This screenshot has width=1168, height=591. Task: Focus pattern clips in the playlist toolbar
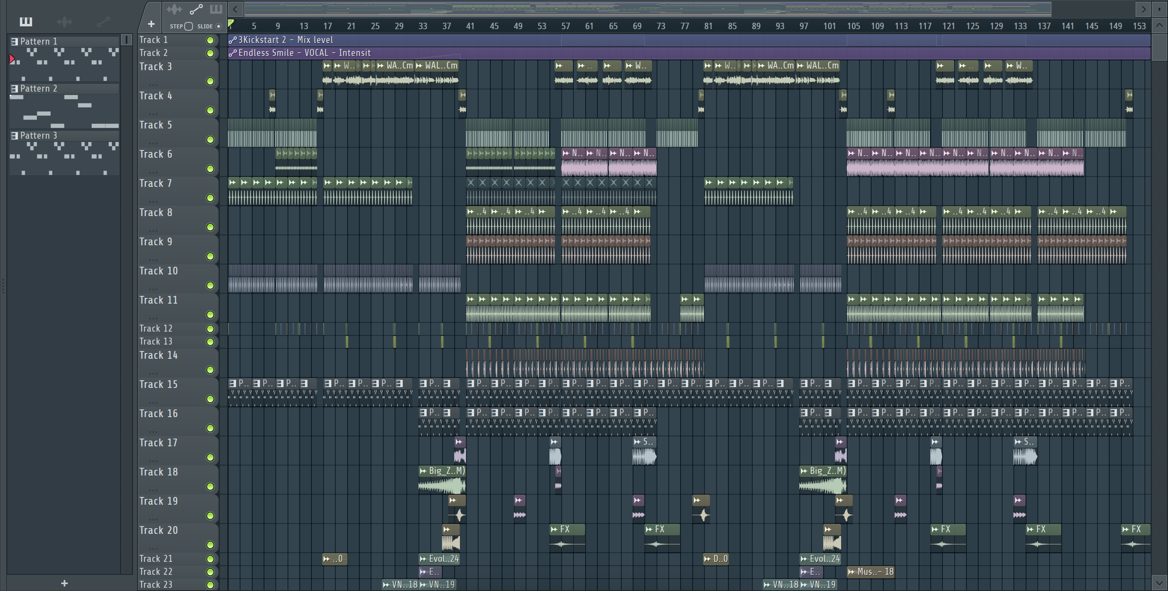pyautogui.click(x=216, y=9)
